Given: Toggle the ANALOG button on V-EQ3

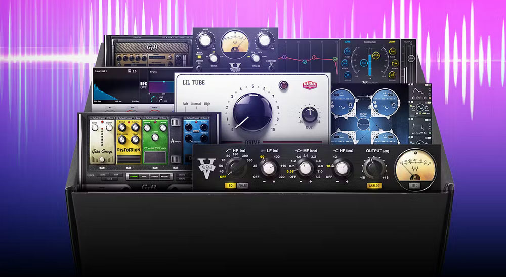Looking at the screenshot, I should (x=374, y=186).
